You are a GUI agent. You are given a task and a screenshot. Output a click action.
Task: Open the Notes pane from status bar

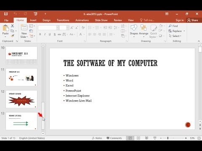coord(97,138)
